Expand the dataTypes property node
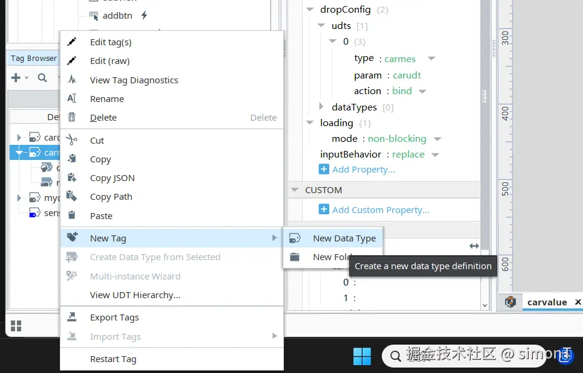 (322, 107)
